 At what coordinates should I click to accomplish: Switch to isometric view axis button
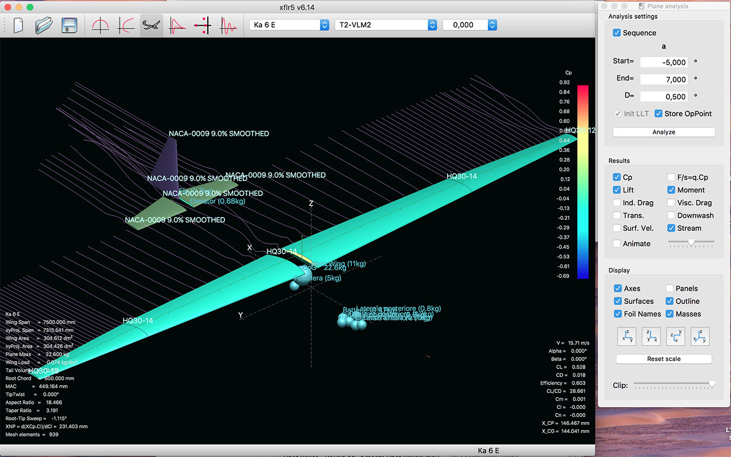[700, 336]
